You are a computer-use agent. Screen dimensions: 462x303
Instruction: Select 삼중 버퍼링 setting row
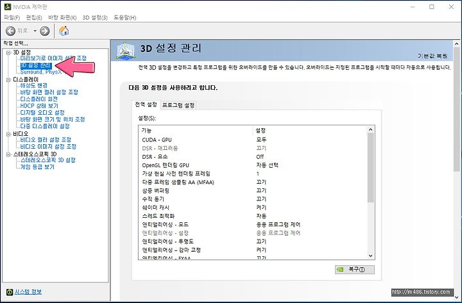click(x=253, y=191)
